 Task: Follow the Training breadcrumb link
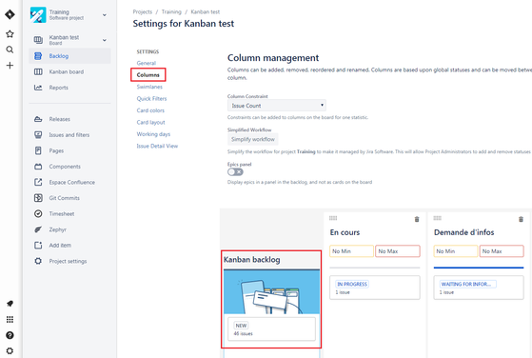pyautogui.click(x=171, y=11)
